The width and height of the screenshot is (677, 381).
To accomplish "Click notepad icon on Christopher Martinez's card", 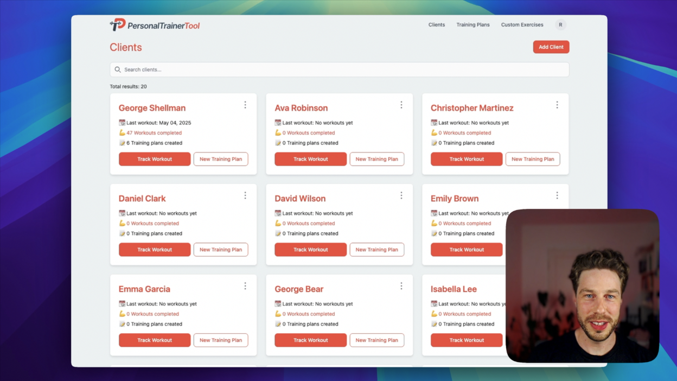I will (x=434, y=143).
